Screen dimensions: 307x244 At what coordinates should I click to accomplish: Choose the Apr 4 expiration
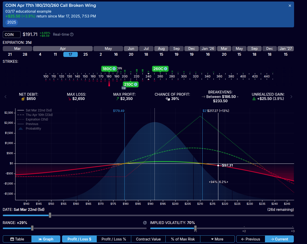click(x=40, y=54)
